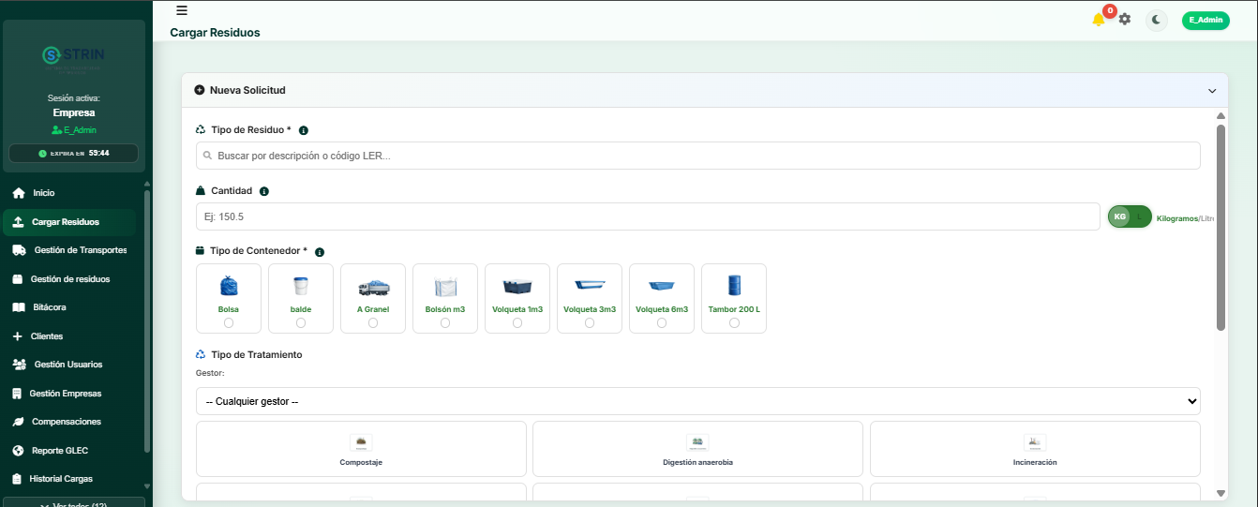Collapse the Nueva Solicitud panel chevron
This screenshot has width=1258, height=507.
1212,91
